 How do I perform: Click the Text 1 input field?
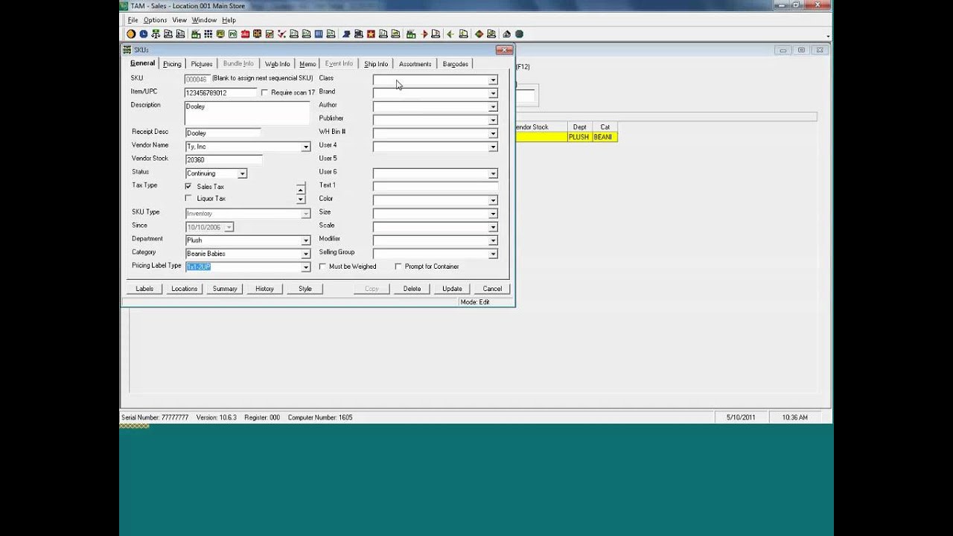(436, 187)
